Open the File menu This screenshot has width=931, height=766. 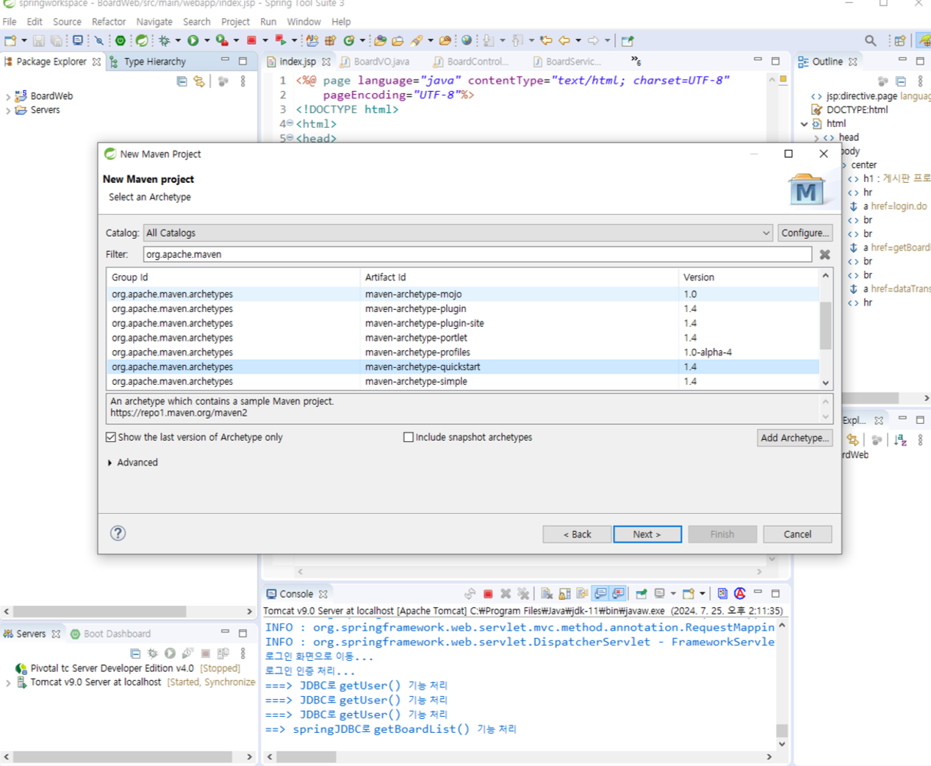10,22
